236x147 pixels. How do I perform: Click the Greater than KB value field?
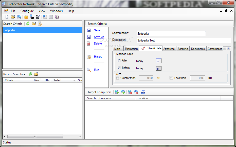tap(146, 78)
